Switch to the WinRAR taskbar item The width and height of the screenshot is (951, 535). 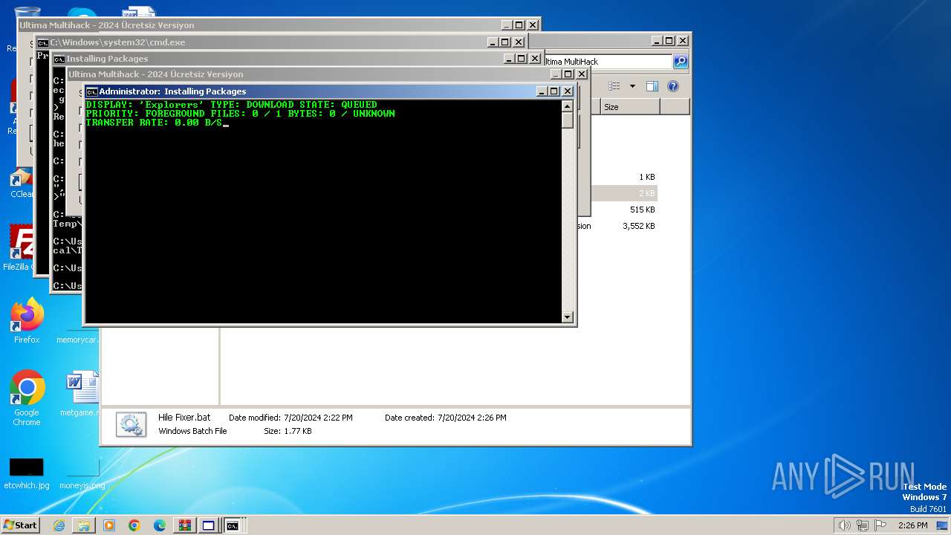click(184, 525)
